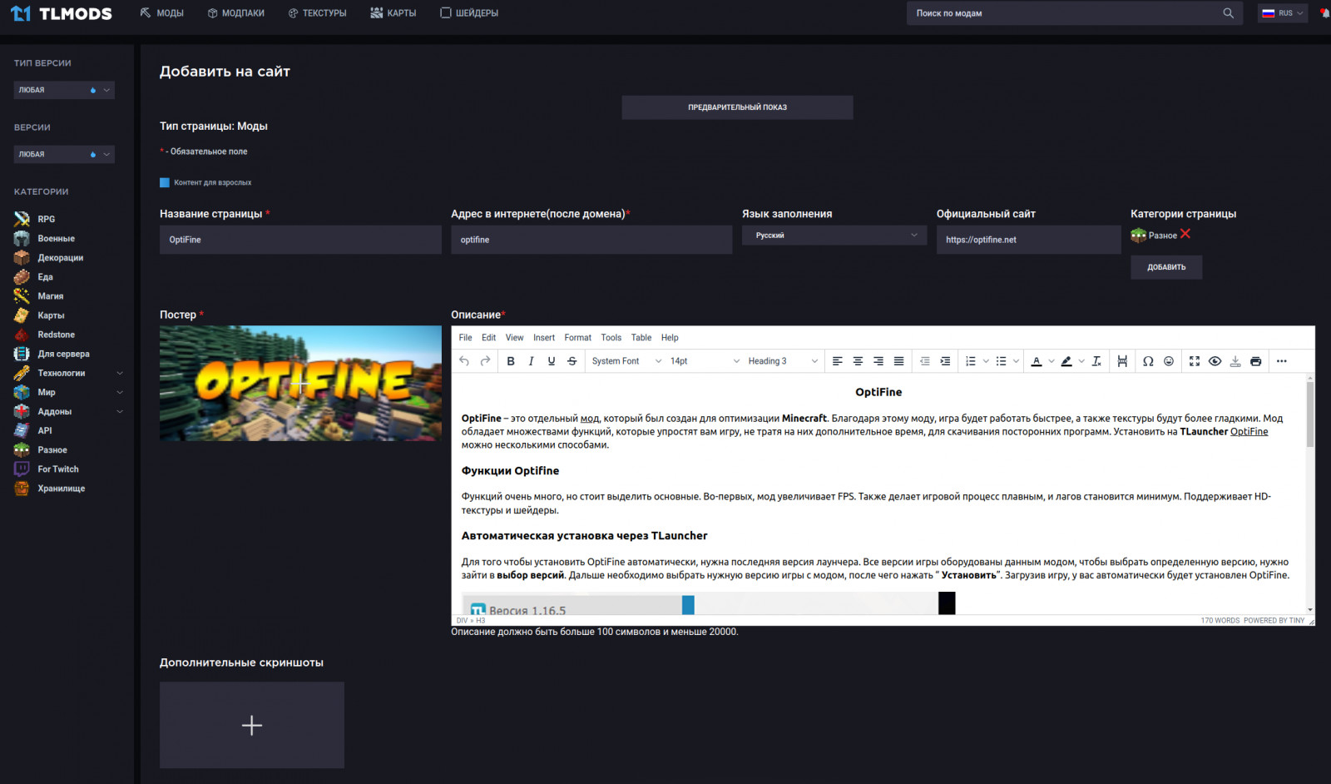
Task: Click the Предварительный показ button
Action: pos(737,107)
